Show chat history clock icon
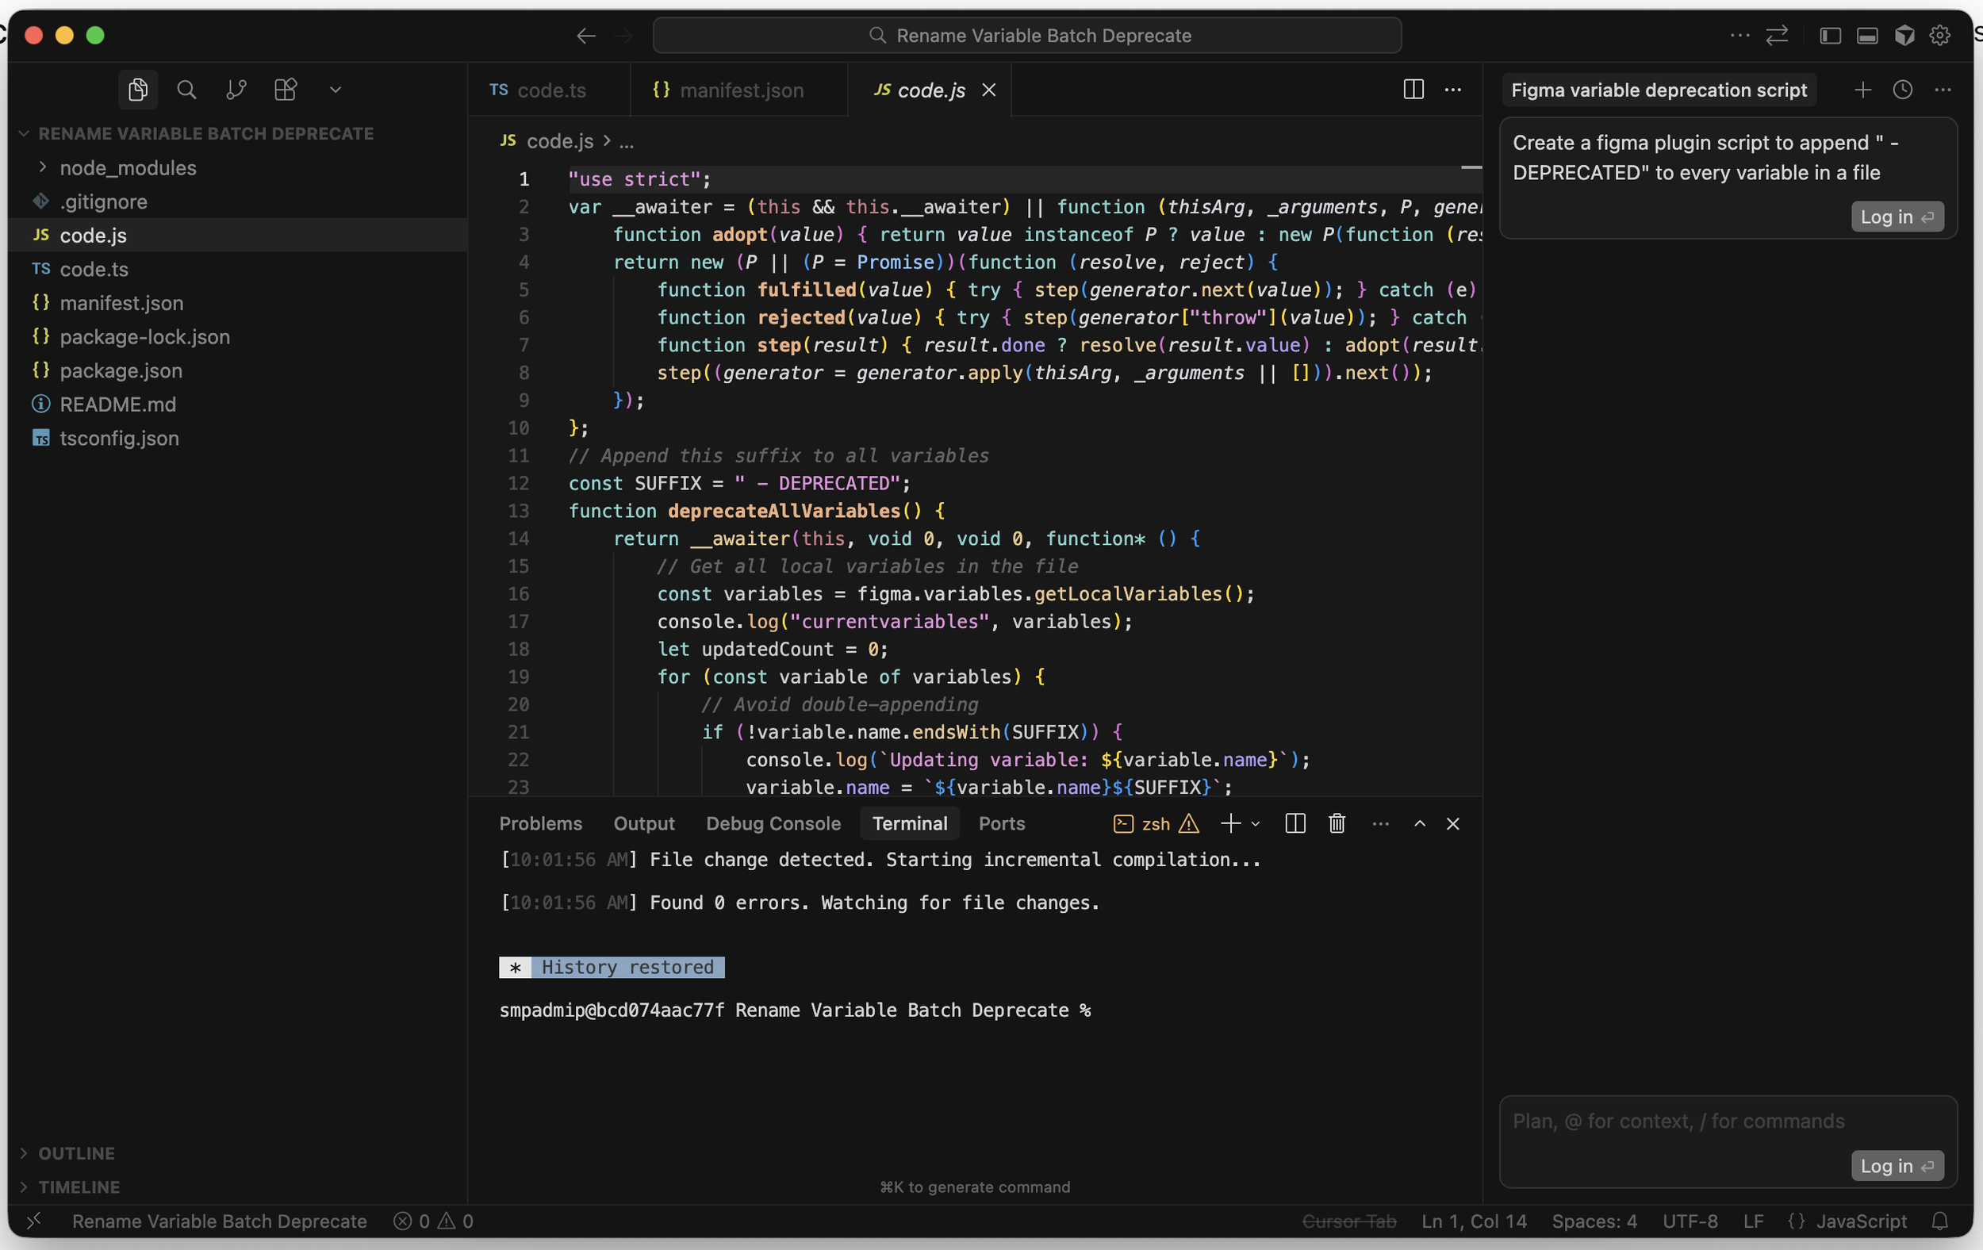 coord(1902,90)
